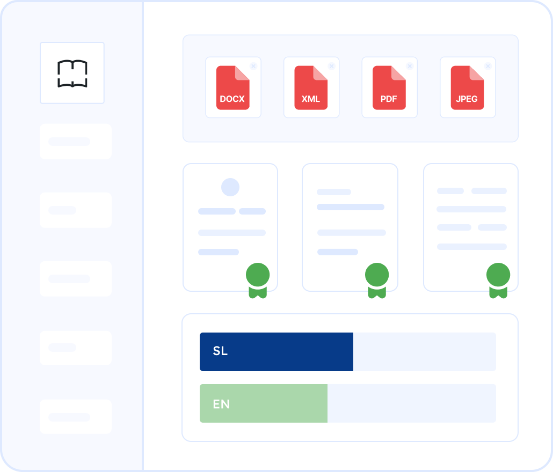The width and height of the screenshot is (553, 472).
Task: Click the avatar circle in first document card
Action: pyautogui.click(x=230, y=187)
